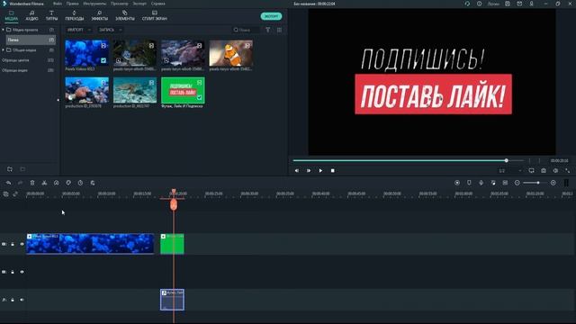Open the preview quality 1/2 dropdown
The width and height of the screenshot is (576, 324).
[x=510, y=171]
